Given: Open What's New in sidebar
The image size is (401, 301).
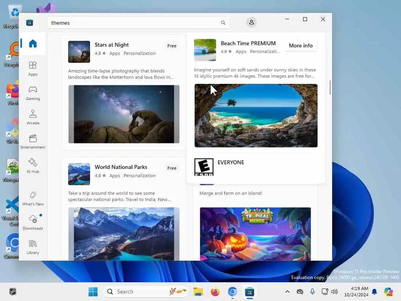Looking at the screenshot, I should 33,198.
